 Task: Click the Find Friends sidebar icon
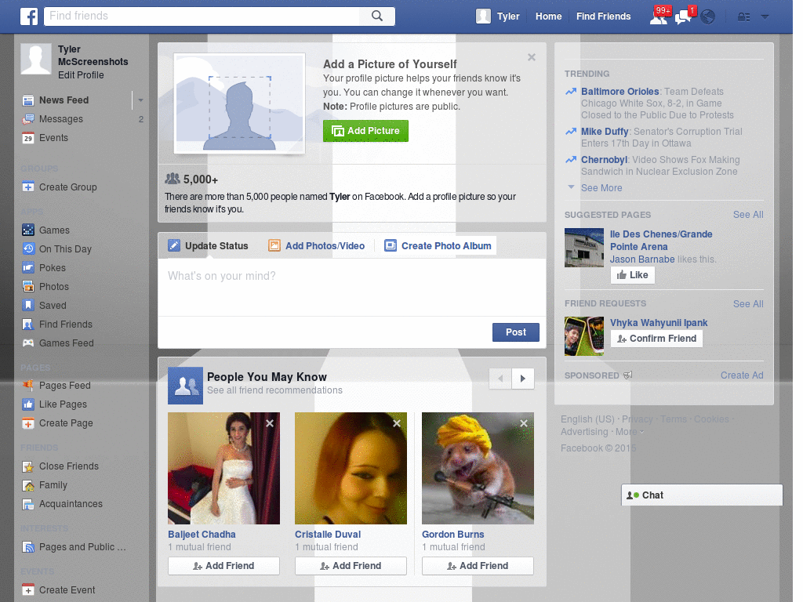pyautogui.click(x=28, y=325)
